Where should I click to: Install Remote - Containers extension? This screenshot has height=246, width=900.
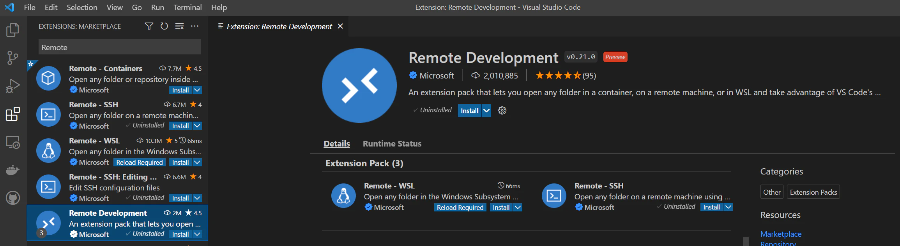[x=180, y=90]
